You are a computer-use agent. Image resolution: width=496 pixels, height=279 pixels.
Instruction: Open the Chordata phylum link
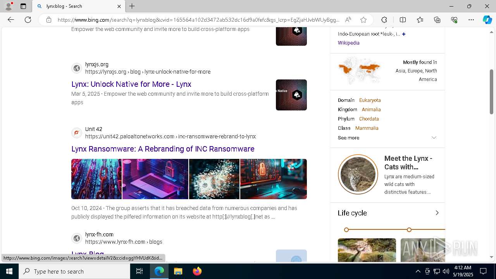(369, 119)
